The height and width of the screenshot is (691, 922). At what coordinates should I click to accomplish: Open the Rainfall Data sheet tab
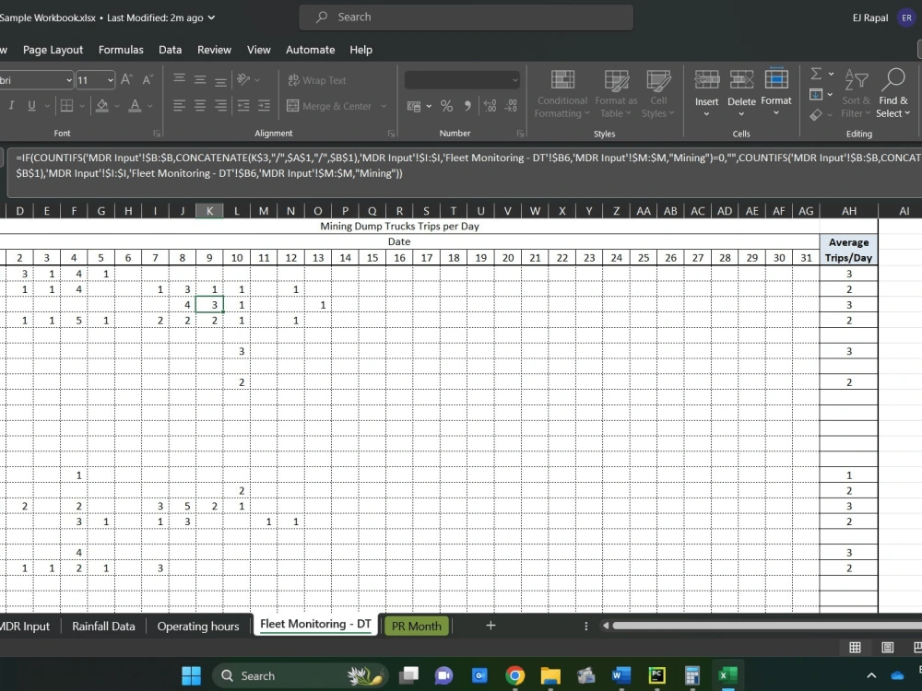pyautogui.click(x=103, y=626)
